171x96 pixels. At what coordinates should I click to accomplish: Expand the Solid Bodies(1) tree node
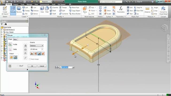2,30
